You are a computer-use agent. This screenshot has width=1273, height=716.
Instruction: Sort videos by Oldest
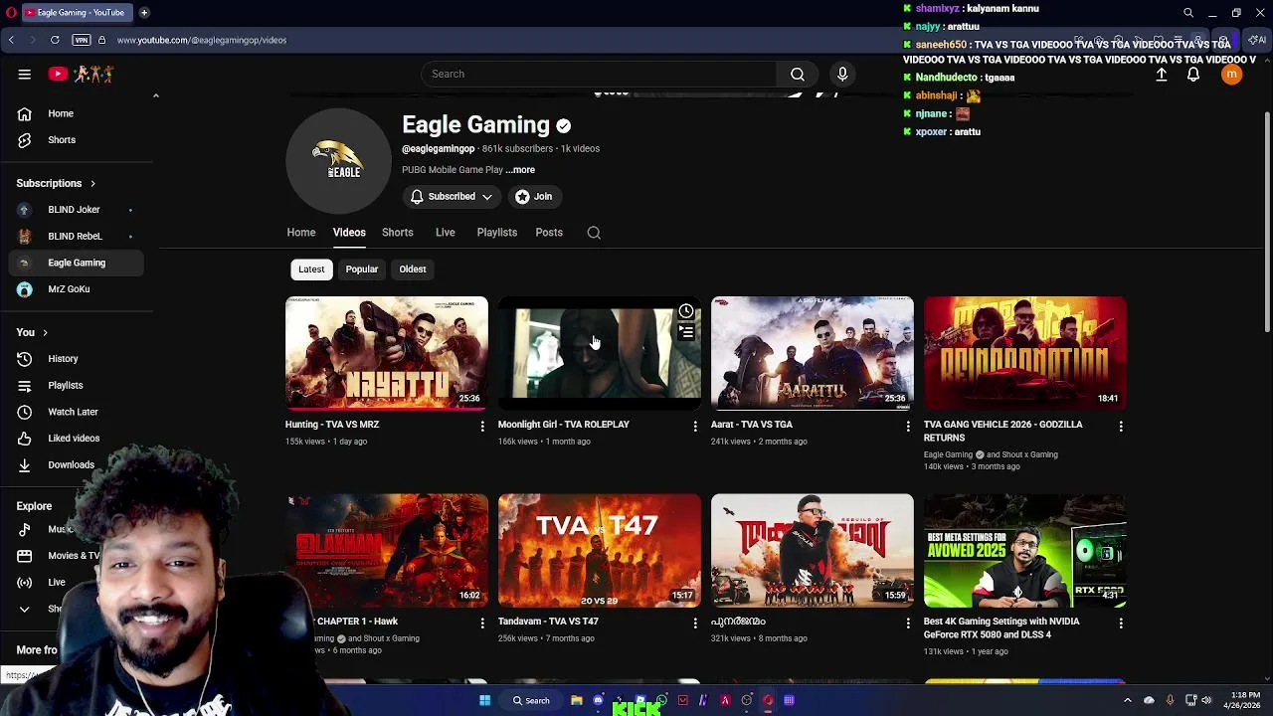413,269
